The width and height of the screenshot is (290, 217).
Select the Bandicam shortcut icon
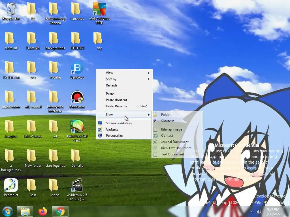point(77,99)
